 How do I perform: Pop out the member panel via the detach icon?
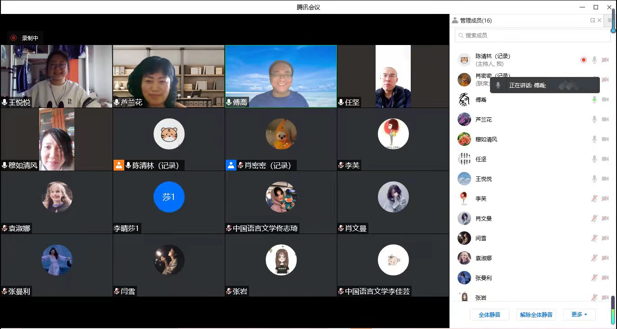[593, 20]
